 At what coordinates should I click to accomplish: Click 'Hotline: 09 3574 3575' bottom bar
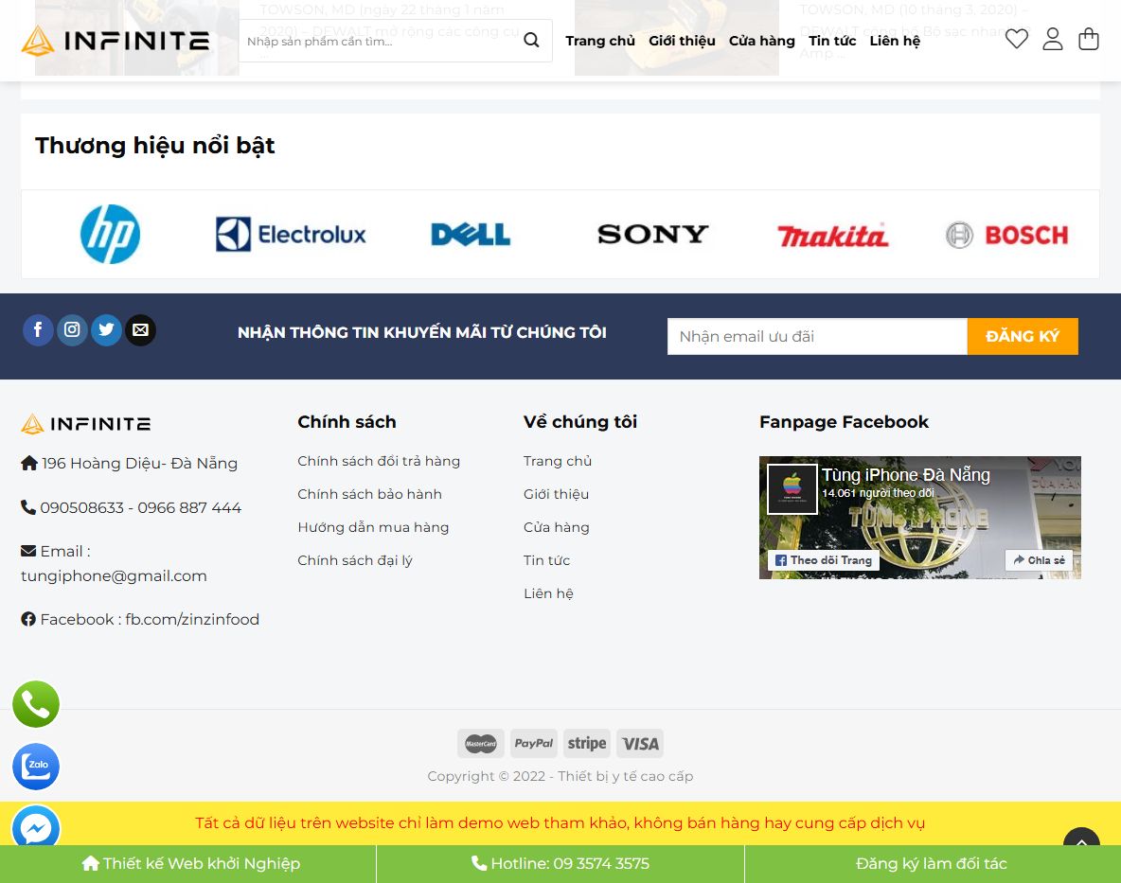tap(560, 864)
